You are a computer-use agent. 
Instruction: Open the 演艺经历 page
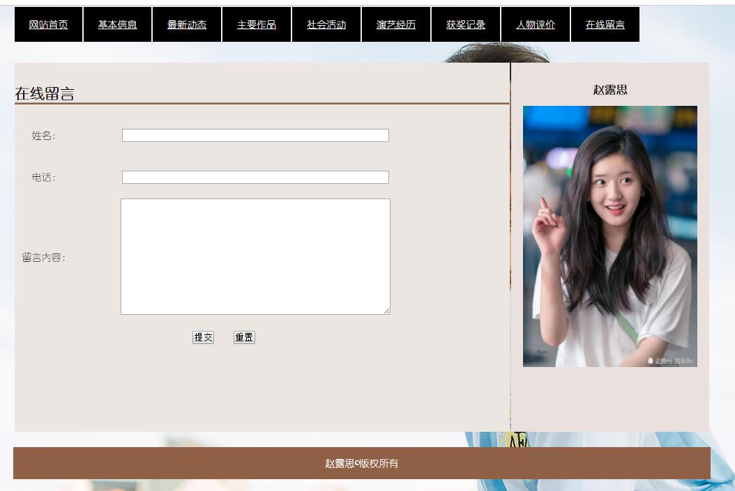396,24
